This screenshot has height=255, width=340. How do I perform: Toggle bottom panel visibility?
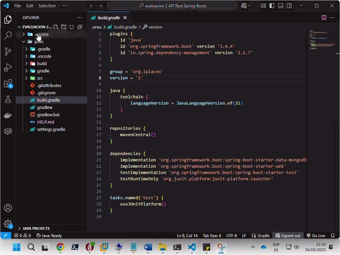(x=280, y=6)
